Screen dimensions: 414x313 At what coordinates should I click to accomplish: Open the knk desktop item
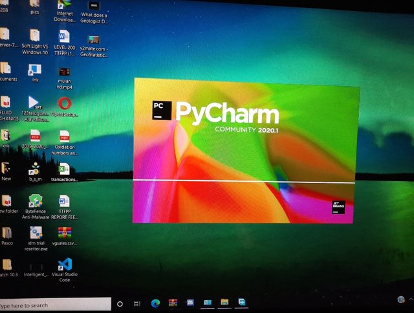(x=6, y=138)
